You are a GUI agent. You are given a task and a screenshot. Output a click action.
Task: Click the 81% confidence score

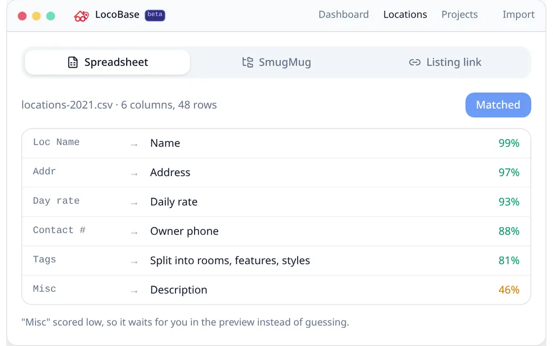coord(509,260)
